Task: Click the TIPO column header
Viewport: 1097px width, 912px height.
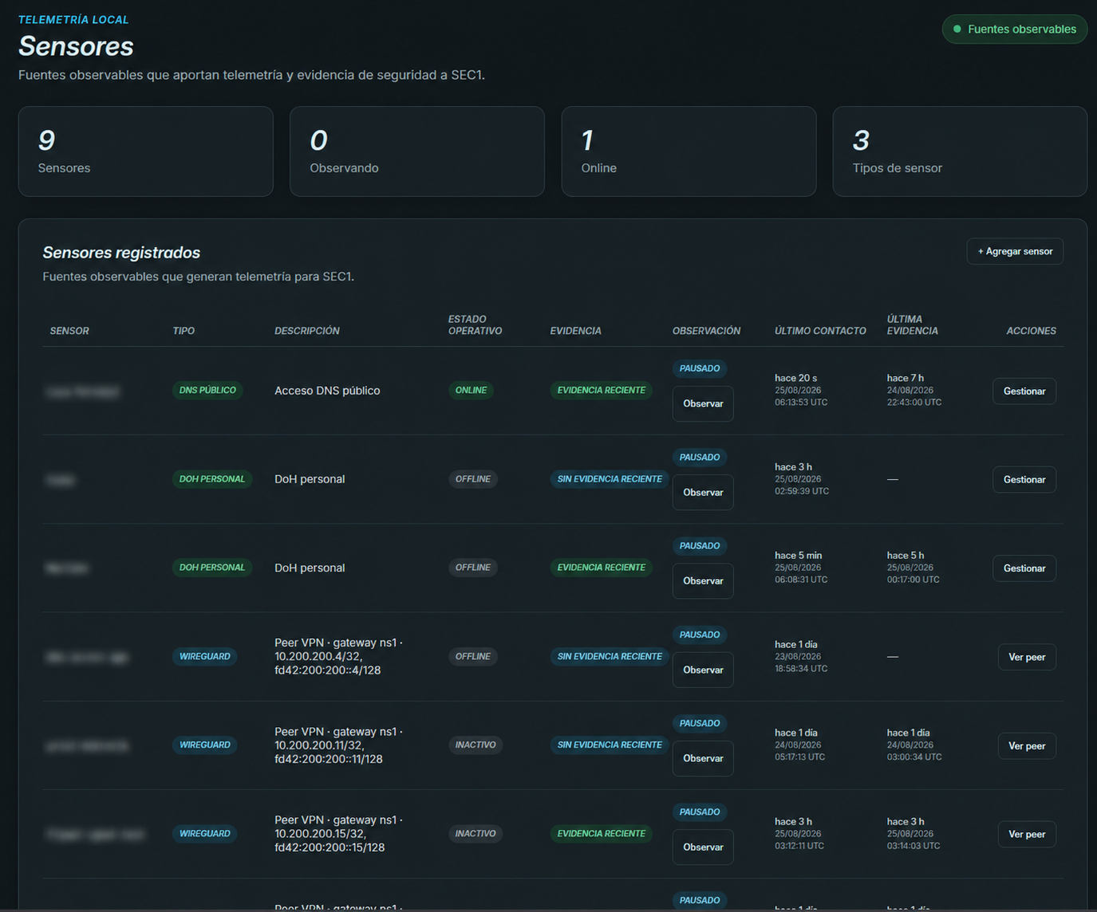Action: pyautogui.click(x=183, y=331)
